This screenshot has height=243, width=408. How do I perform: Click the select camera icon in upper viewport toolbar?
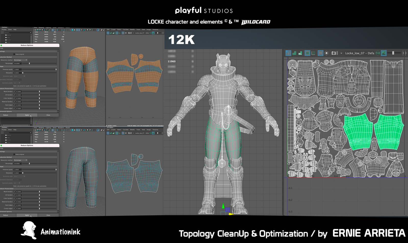pos(35,30)
